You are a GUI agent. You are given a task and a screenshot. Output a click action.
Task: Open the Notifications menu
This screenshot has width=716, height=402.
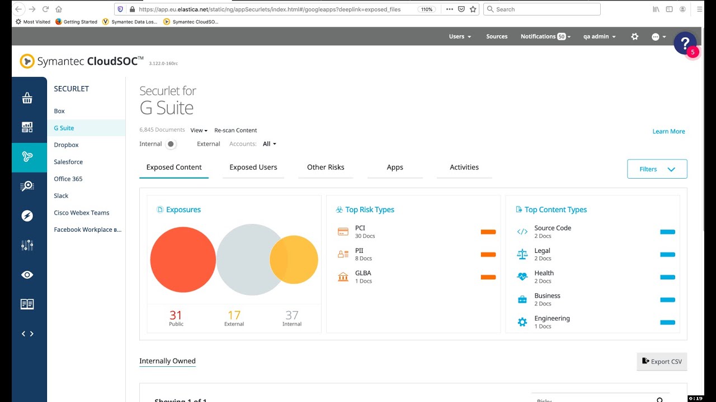pos(545,36)
